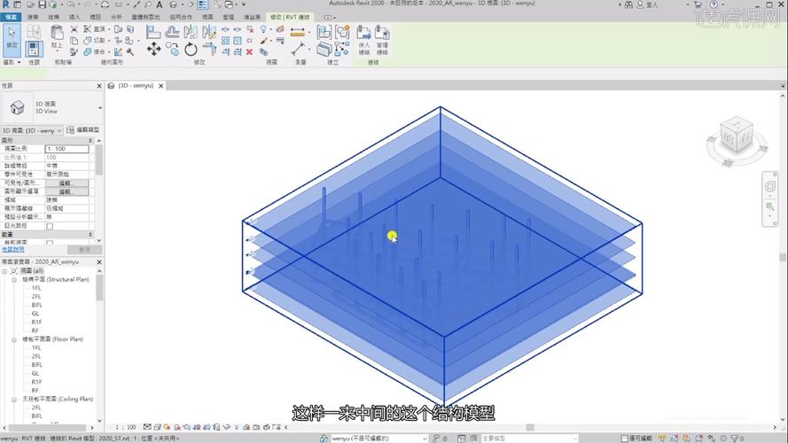Image resolution: width=788 pixels, height=443 pixels.
Task: Switch to the Annotate ribbon tab
Action: (95, 17)
